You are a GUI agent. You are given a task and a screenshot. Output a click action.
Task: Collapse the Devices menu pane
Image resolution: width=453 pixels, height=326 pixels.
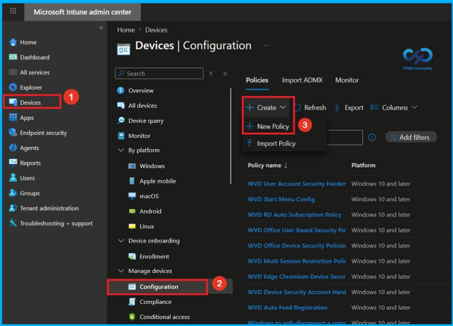(225, 73)
